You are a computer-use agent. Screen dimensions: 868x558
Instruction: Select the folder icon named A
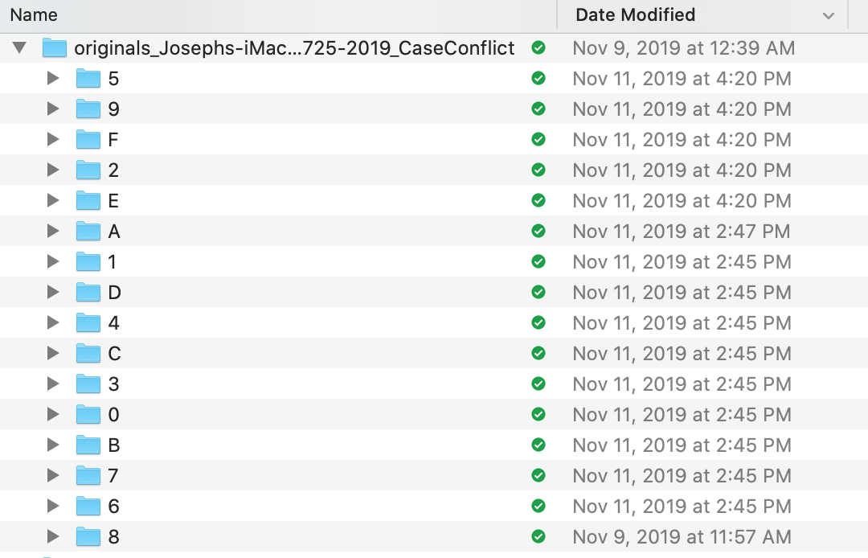click(88, 232)
